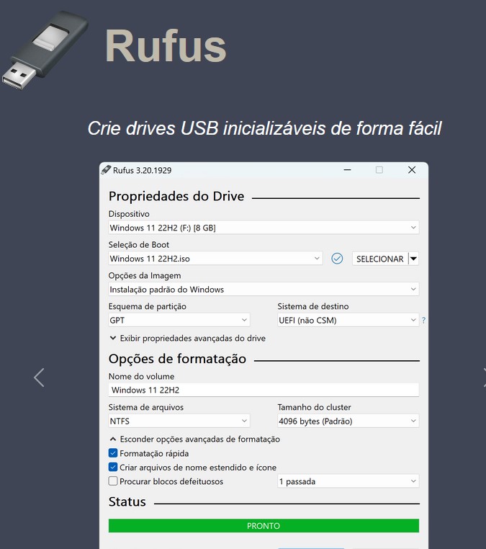Click the 'Dispositivo' label

click(129, 214)
